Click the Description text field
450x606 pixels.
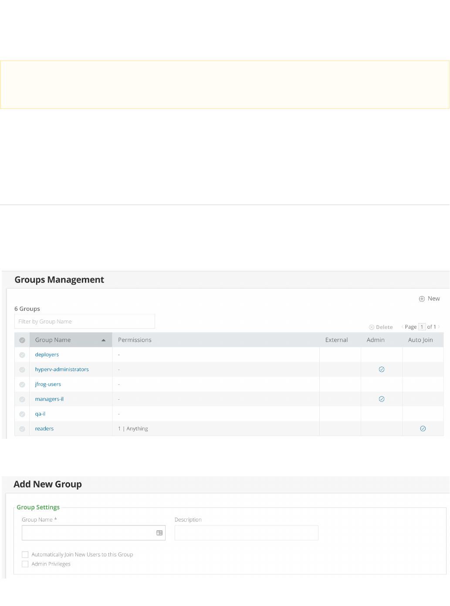(246, 533)
